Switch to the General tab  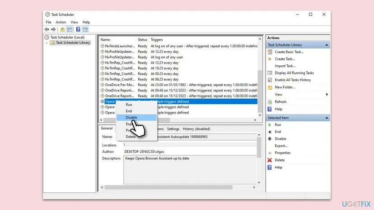point(107,128)
